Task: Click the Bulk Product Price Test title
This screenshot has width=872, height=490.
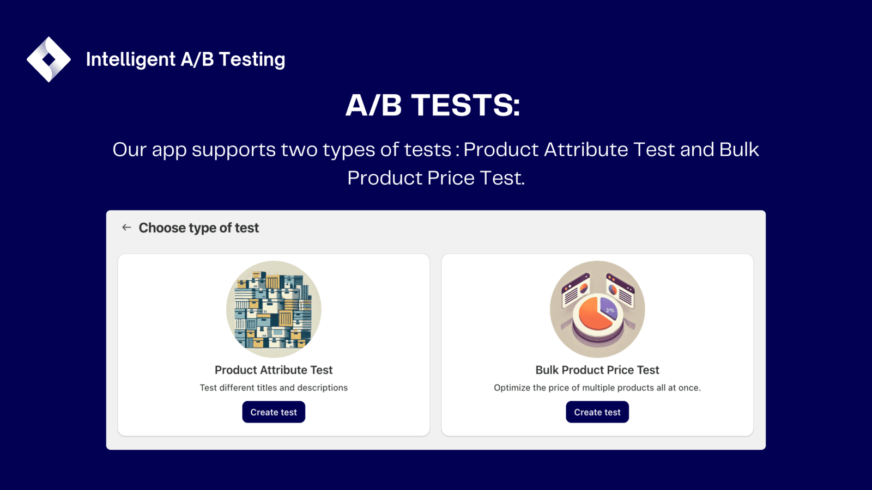Action: 597,370
